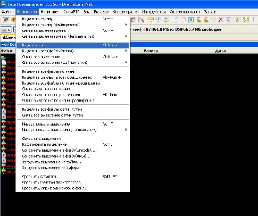Image resolution: width=258 pixels, height=216 pixels.
Task: Open the Вкладки menu
Action: pos(101,12)
